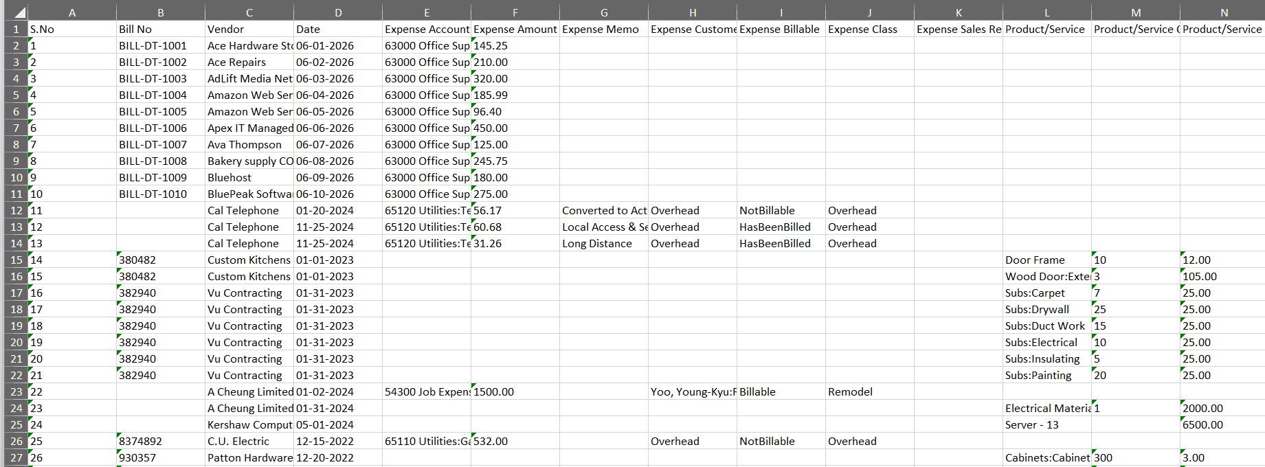Select row 1 header
Screen dimensions: 1265x467
coord(15,29)
